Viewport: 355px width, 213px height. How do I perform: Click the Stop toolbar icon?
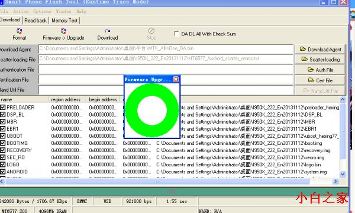point(151,34)
